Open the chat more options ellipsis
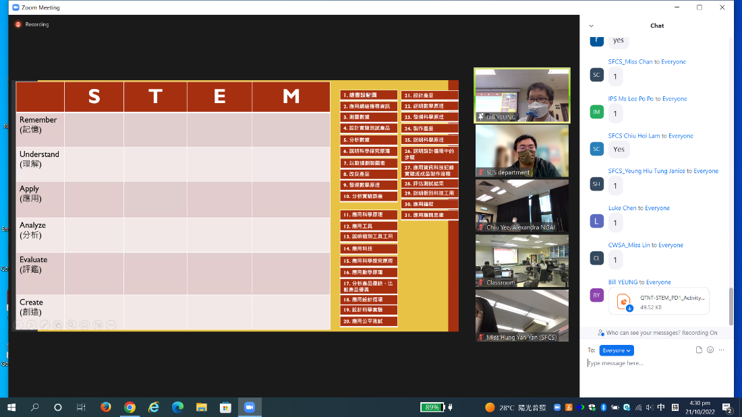742x417 pixels. [721, 350]
